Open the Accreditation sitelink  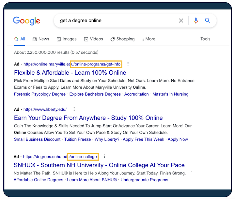pyautogui.click(x=136, y=94)
